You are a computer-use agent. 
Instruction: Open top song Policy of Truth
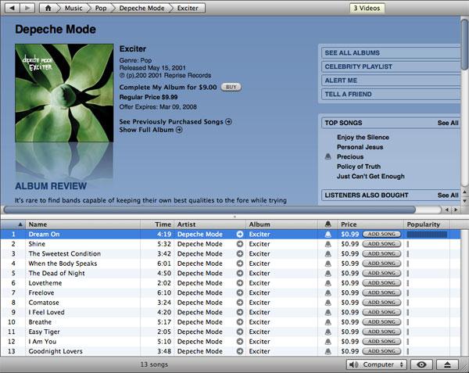point(359,167)
